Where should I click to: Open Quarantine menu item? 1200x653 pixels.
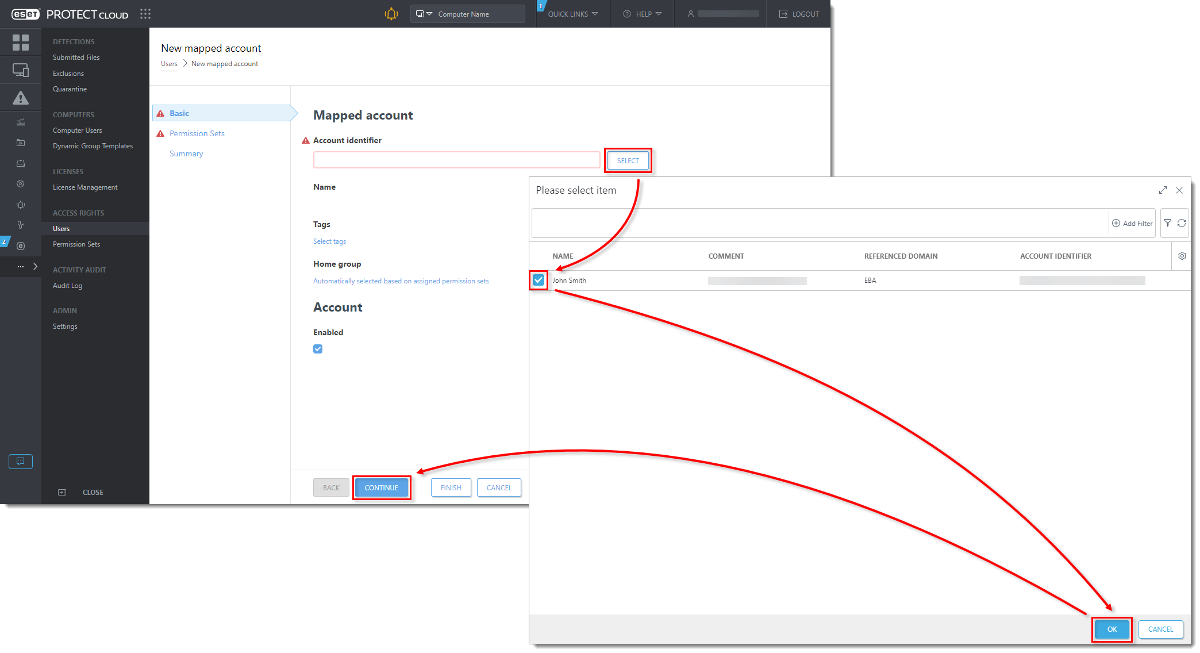click(70, 89)
